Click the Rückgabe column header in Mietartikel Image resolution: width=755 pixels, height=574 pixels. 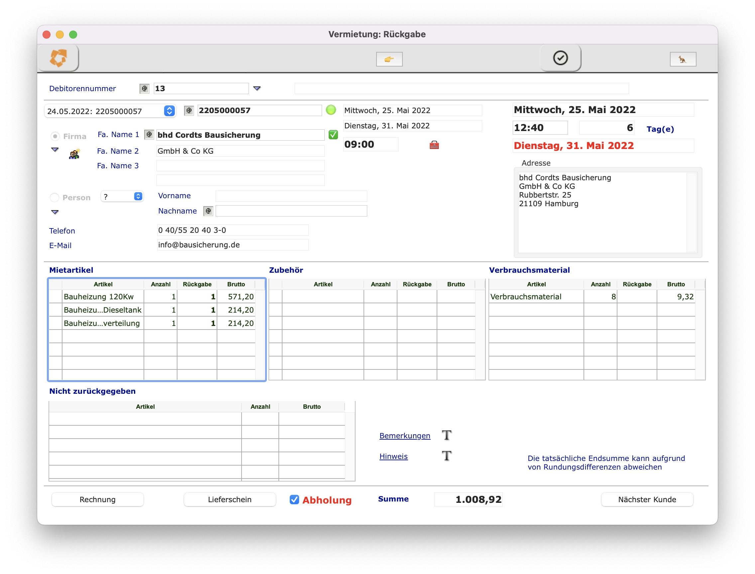click(x=197, y=284)
